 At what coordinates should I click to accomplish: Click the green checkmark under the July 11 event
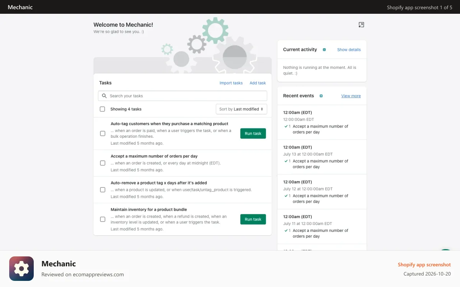click(x=286, y=231)
